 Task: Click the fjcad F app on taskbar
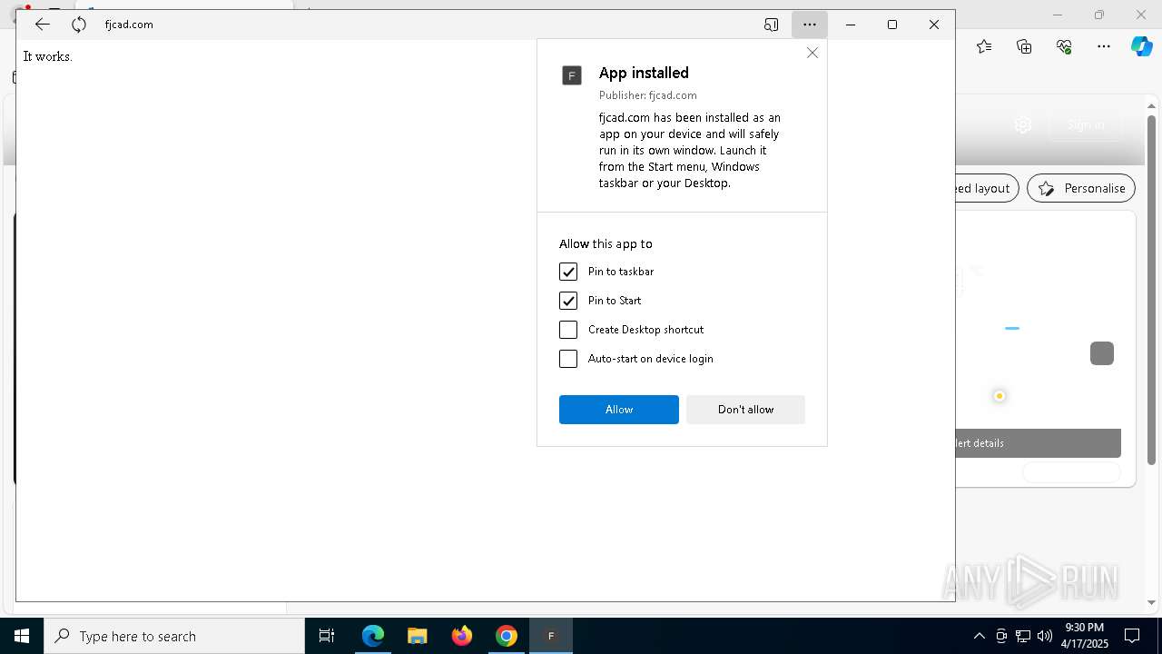coord(551,636)
